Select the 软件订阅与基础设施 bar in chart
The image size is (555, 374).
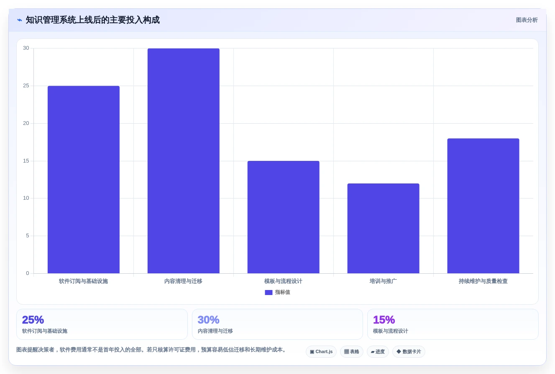[x=84, y=180]
